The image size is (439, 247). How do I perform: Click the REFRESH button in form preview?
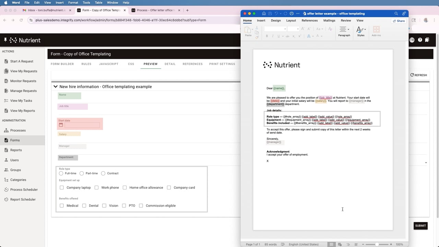(419, 75)
